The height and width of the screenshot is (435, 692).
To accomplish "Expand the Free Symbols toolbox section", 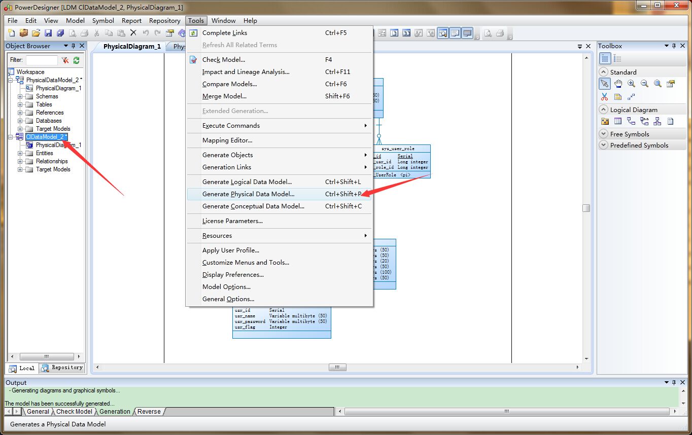I will (x=604, y=134).
